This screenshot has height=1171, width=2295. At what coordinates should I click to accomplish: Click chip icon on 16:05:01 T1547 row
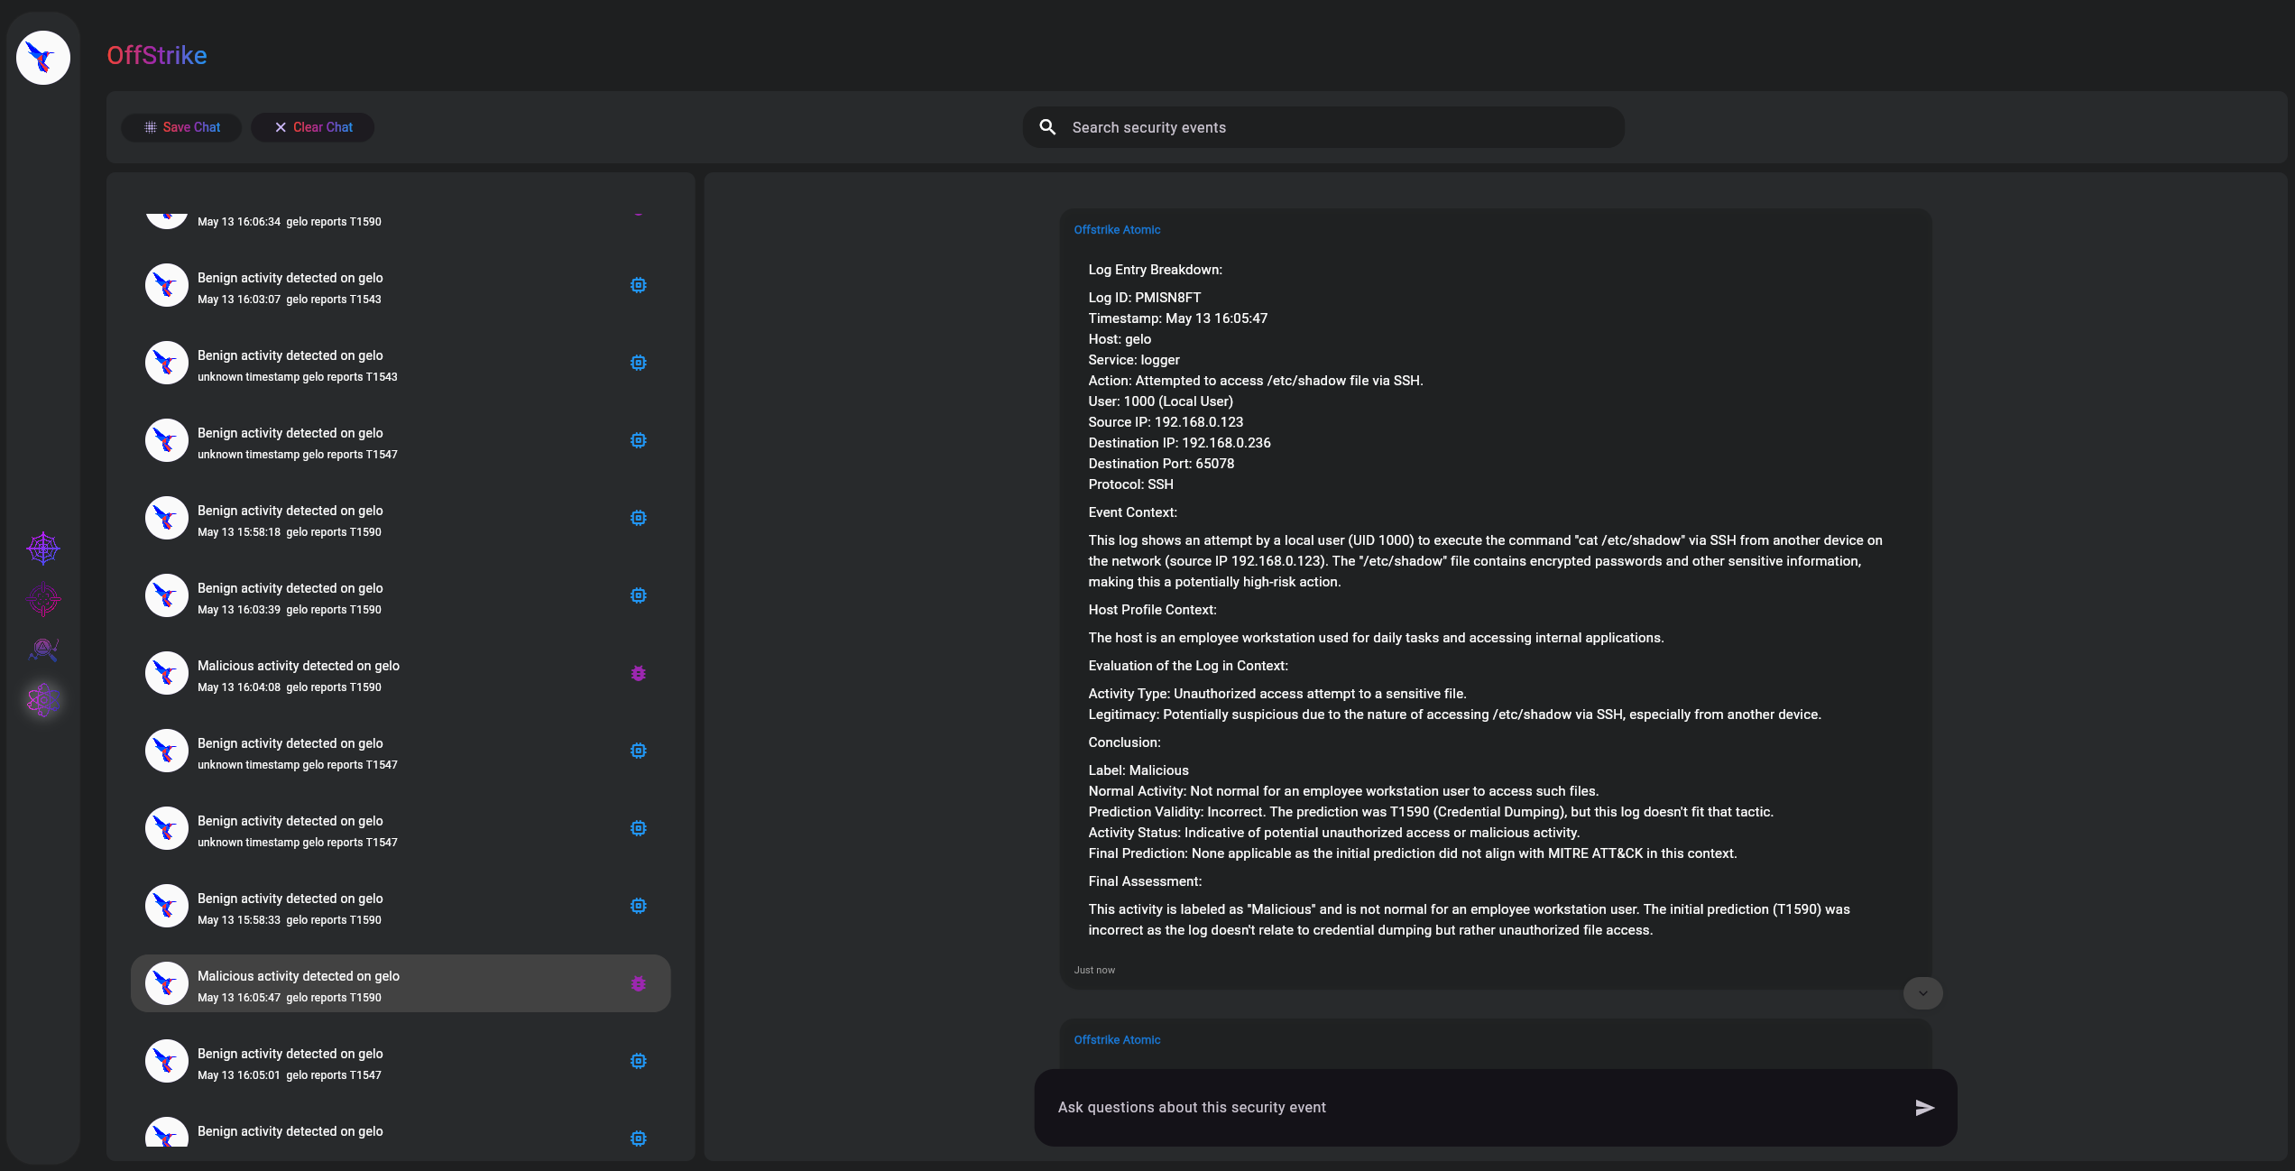click(x=639, y=1061)
